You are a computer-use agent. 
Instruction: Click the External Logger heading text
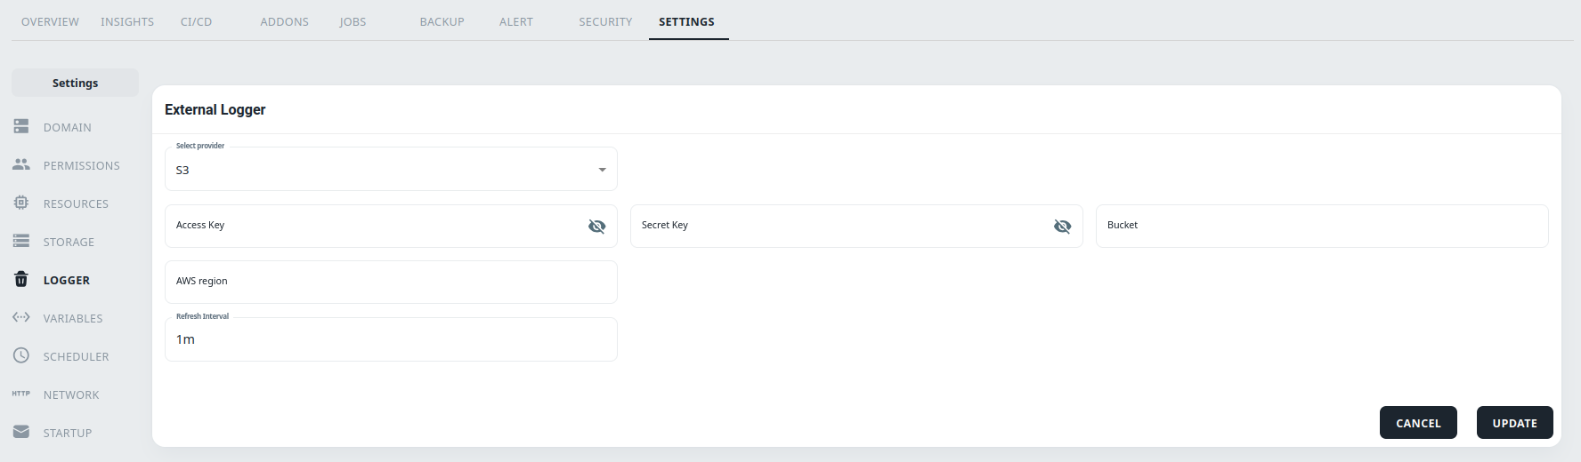[215, 109]
